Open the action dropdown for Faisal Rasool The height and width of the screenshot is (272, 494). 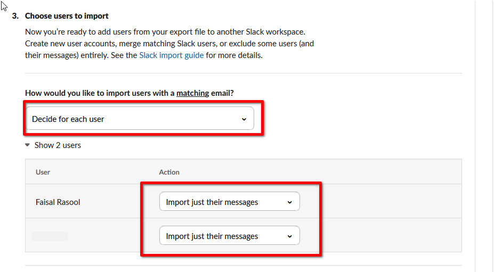(229, 202)
